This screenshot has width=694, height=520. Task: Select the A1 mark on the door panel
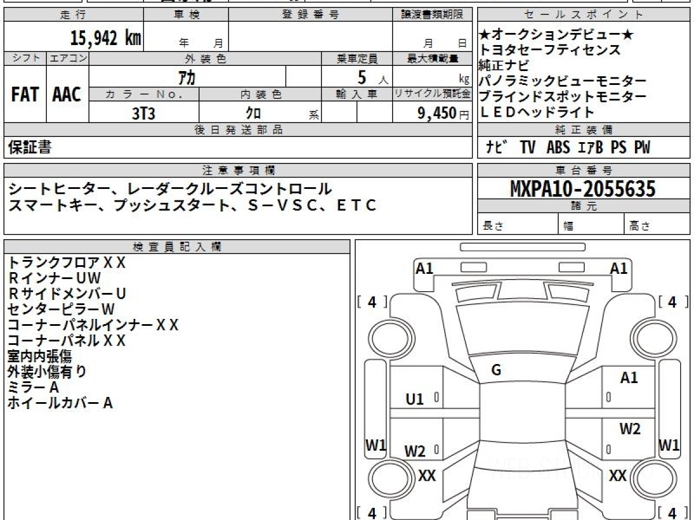coord(629,378)
